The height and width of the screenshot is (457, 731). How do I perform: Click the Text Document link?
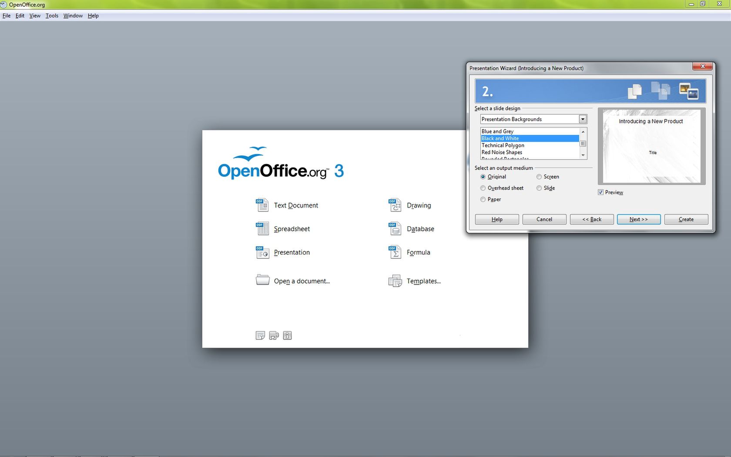coord(296,205)
